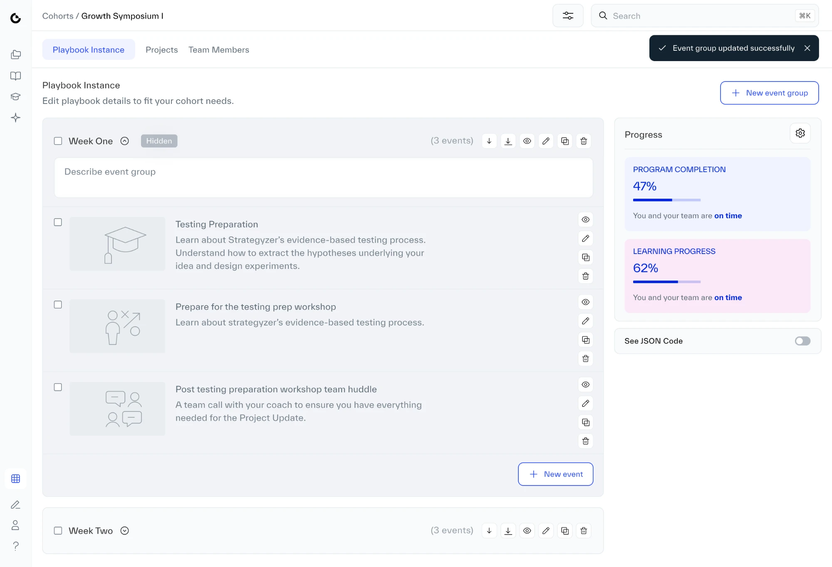The image size is (832, 567).
Task: Go to Cohorts breadcrumb link
Action: tap(58, 16)
